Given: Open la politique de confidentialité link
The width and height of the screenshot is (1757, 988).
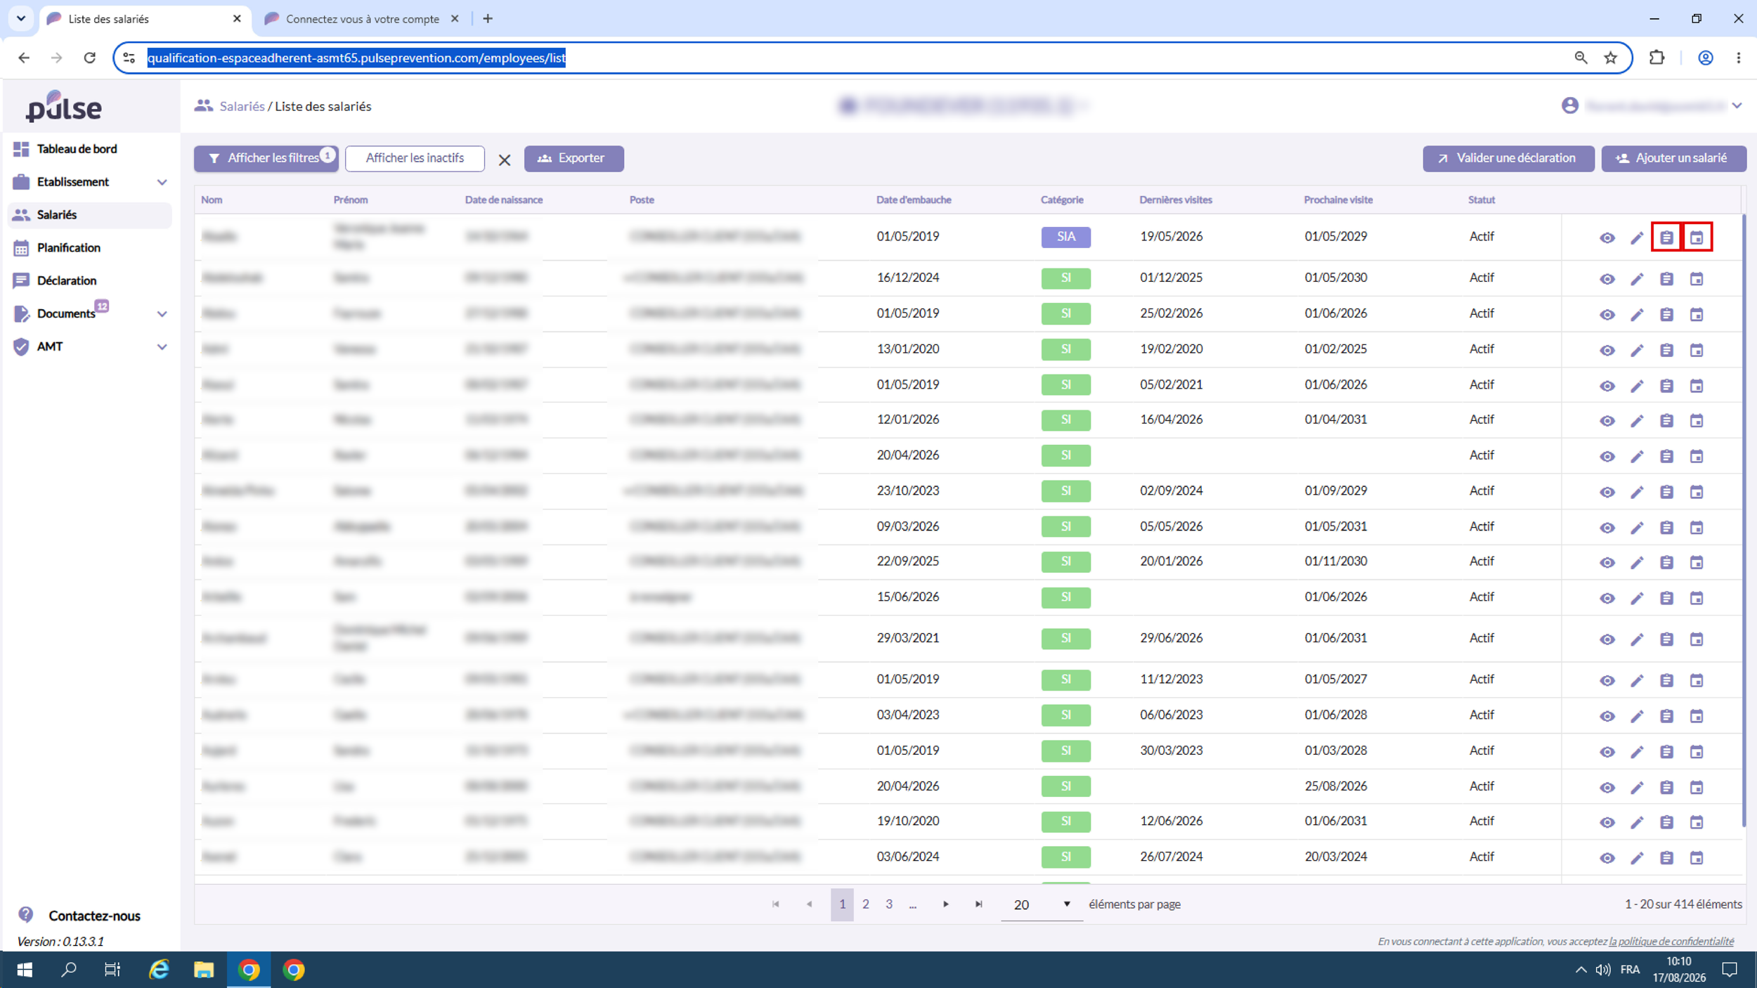Looking at the screenshot, I should pyautogui.click(x=1671, y=941).
